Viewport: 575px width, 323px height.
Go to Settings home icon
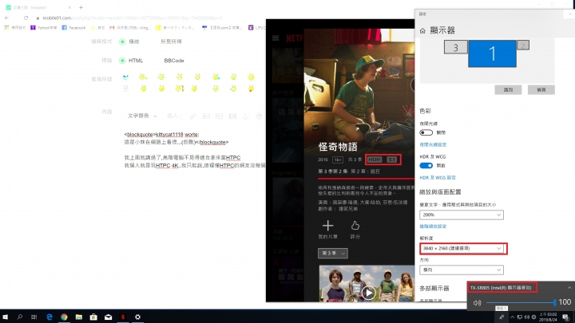(422, 31)
